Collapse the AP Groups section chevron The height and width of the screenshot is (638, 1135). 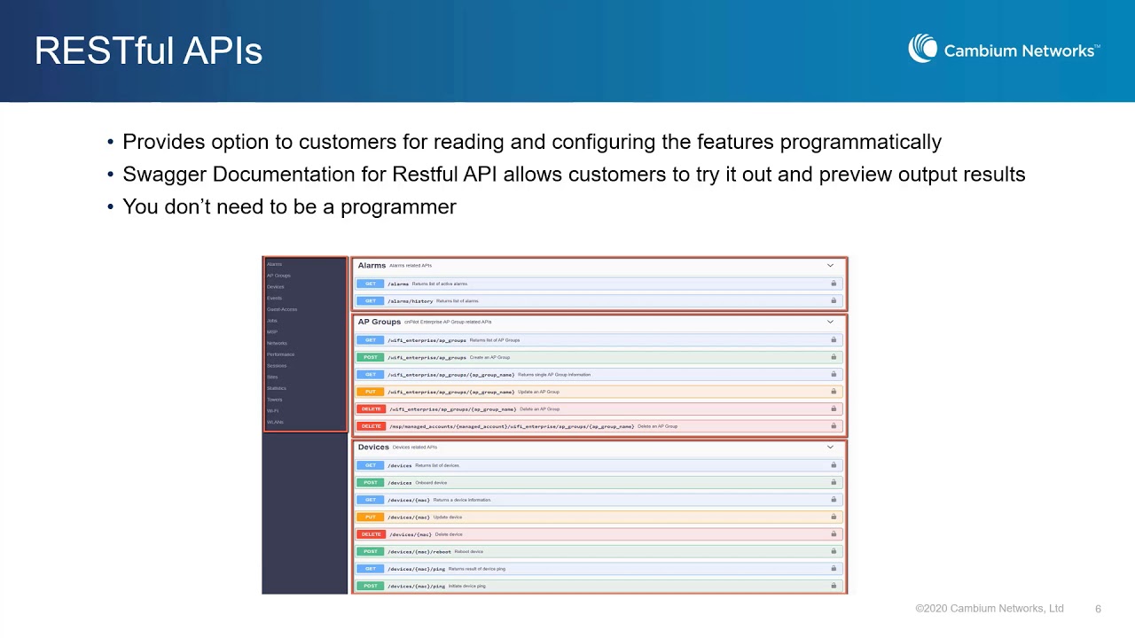pos(831,322)
